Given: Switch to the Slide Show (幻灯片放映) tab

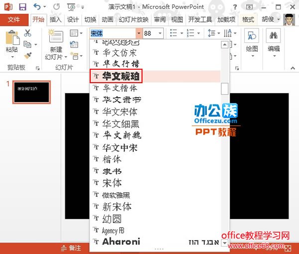Looking at the screenshot, I should pos(134,19).
